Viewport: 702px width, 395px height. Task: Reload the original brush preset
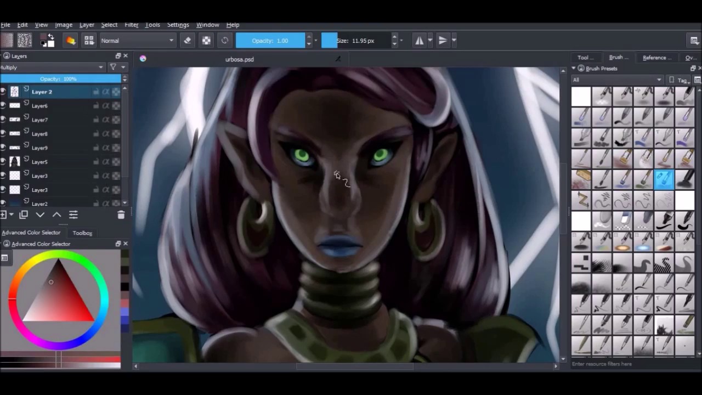click(225, 40)
